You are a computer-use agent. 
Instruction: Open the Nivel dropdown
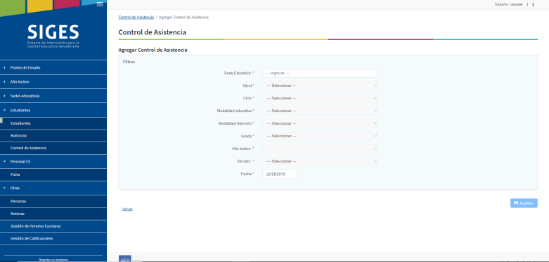(x=320, y=85)
